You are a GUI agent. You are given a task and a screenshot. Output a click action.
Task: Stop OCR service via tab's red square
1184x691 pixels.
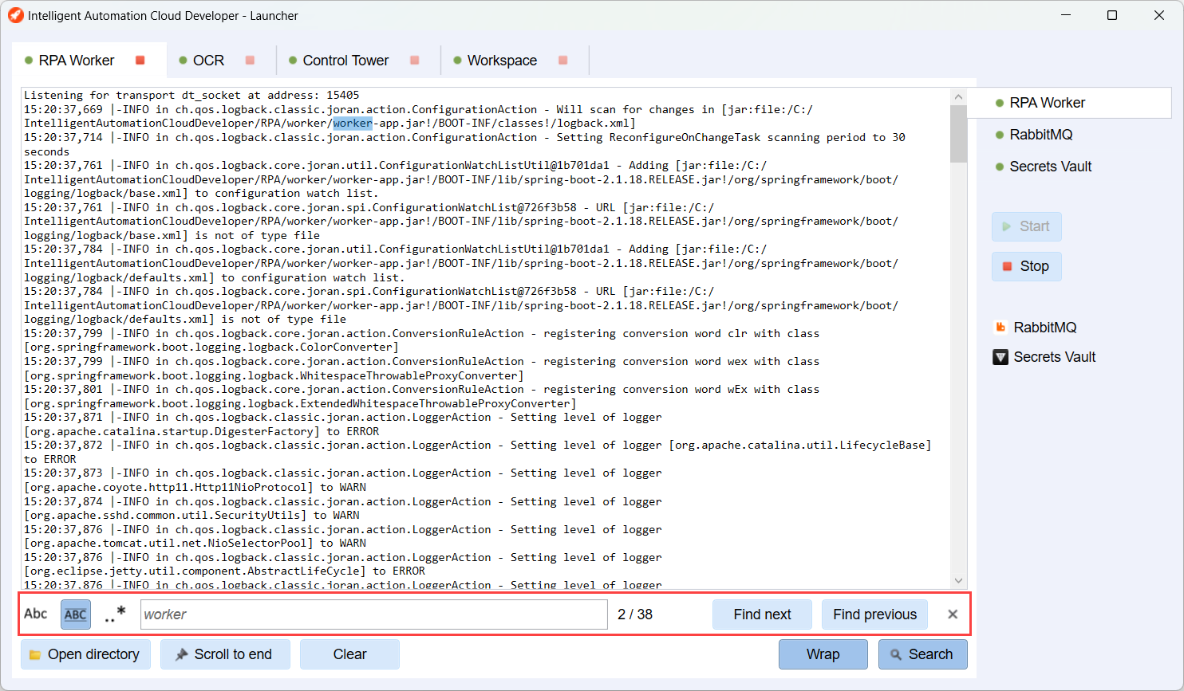click(x=250, y=61)
